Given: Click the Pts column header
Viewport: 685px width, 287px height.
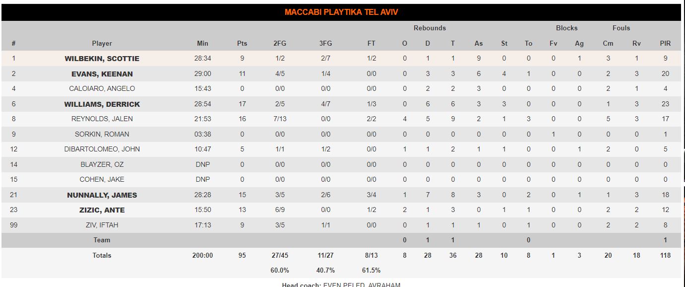Looking at the screenshot, I should (x=242, y=43).
